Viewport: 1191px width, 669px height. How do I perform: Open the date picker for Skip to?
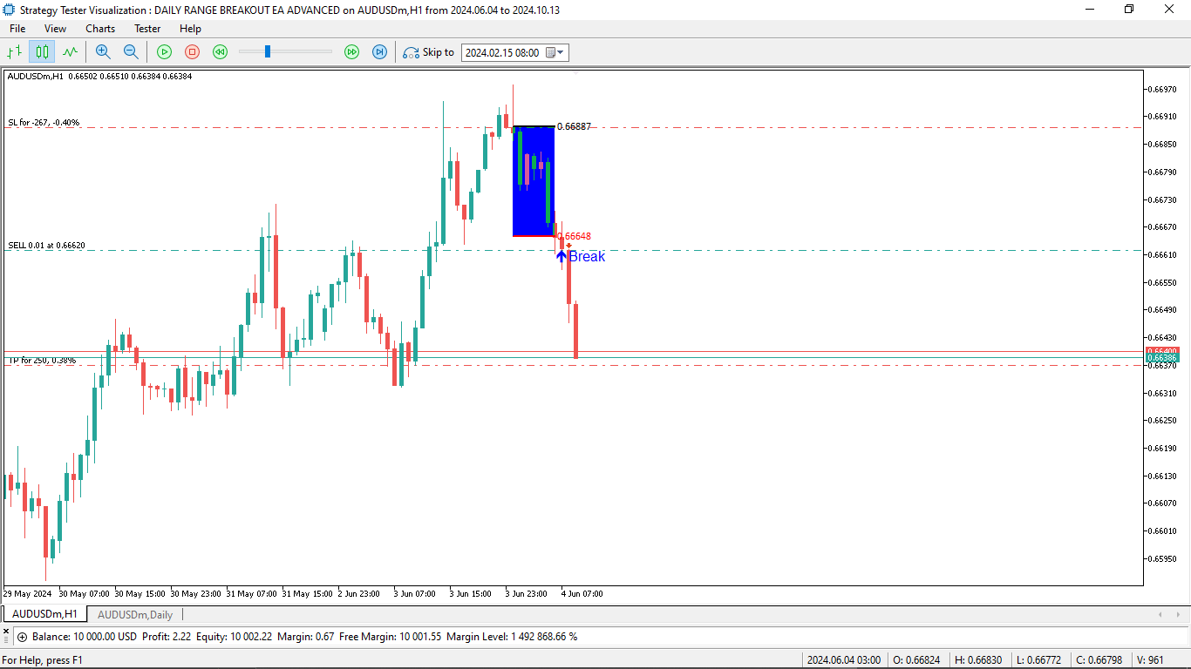click(x=559, y=52)
